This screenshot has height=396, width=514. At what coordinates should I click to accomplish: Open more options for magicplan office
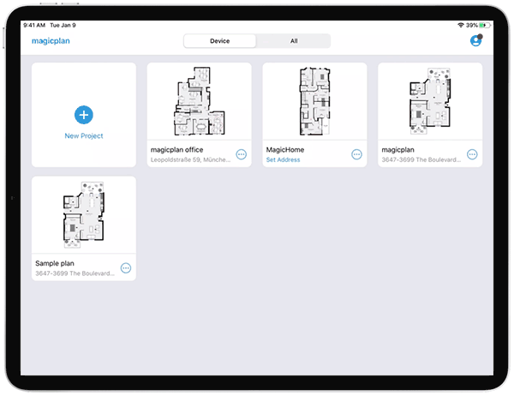[242, 154]
